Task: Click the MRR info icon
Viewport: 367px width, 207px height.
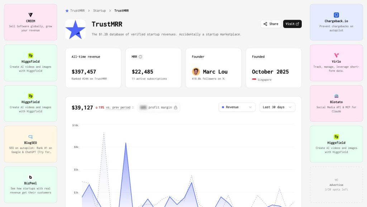Action: pos(140,57)
